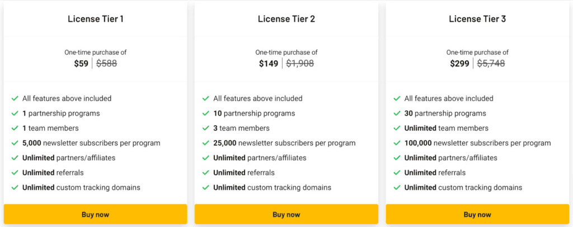Click Buy now for License Tier 1

point(95,214)
